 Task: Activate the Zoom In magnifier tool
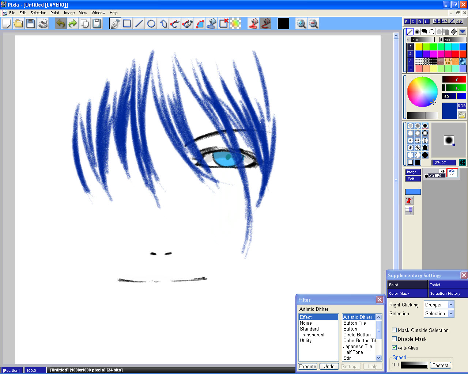pos(301,23)
